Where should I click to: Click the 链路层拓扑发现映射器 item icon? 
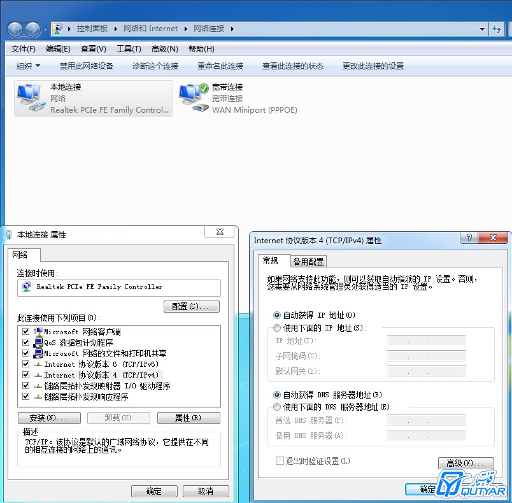(38, 386)
